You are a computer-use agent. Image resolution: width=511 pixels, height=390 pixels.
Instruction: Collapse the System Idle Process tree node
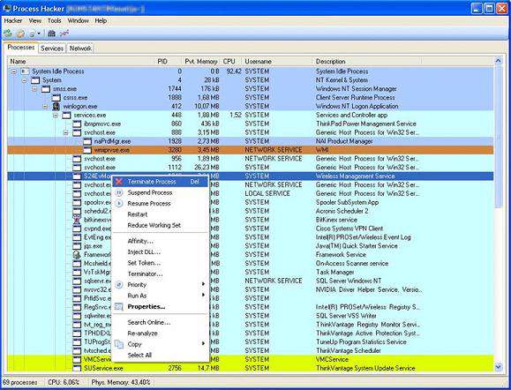14,71
